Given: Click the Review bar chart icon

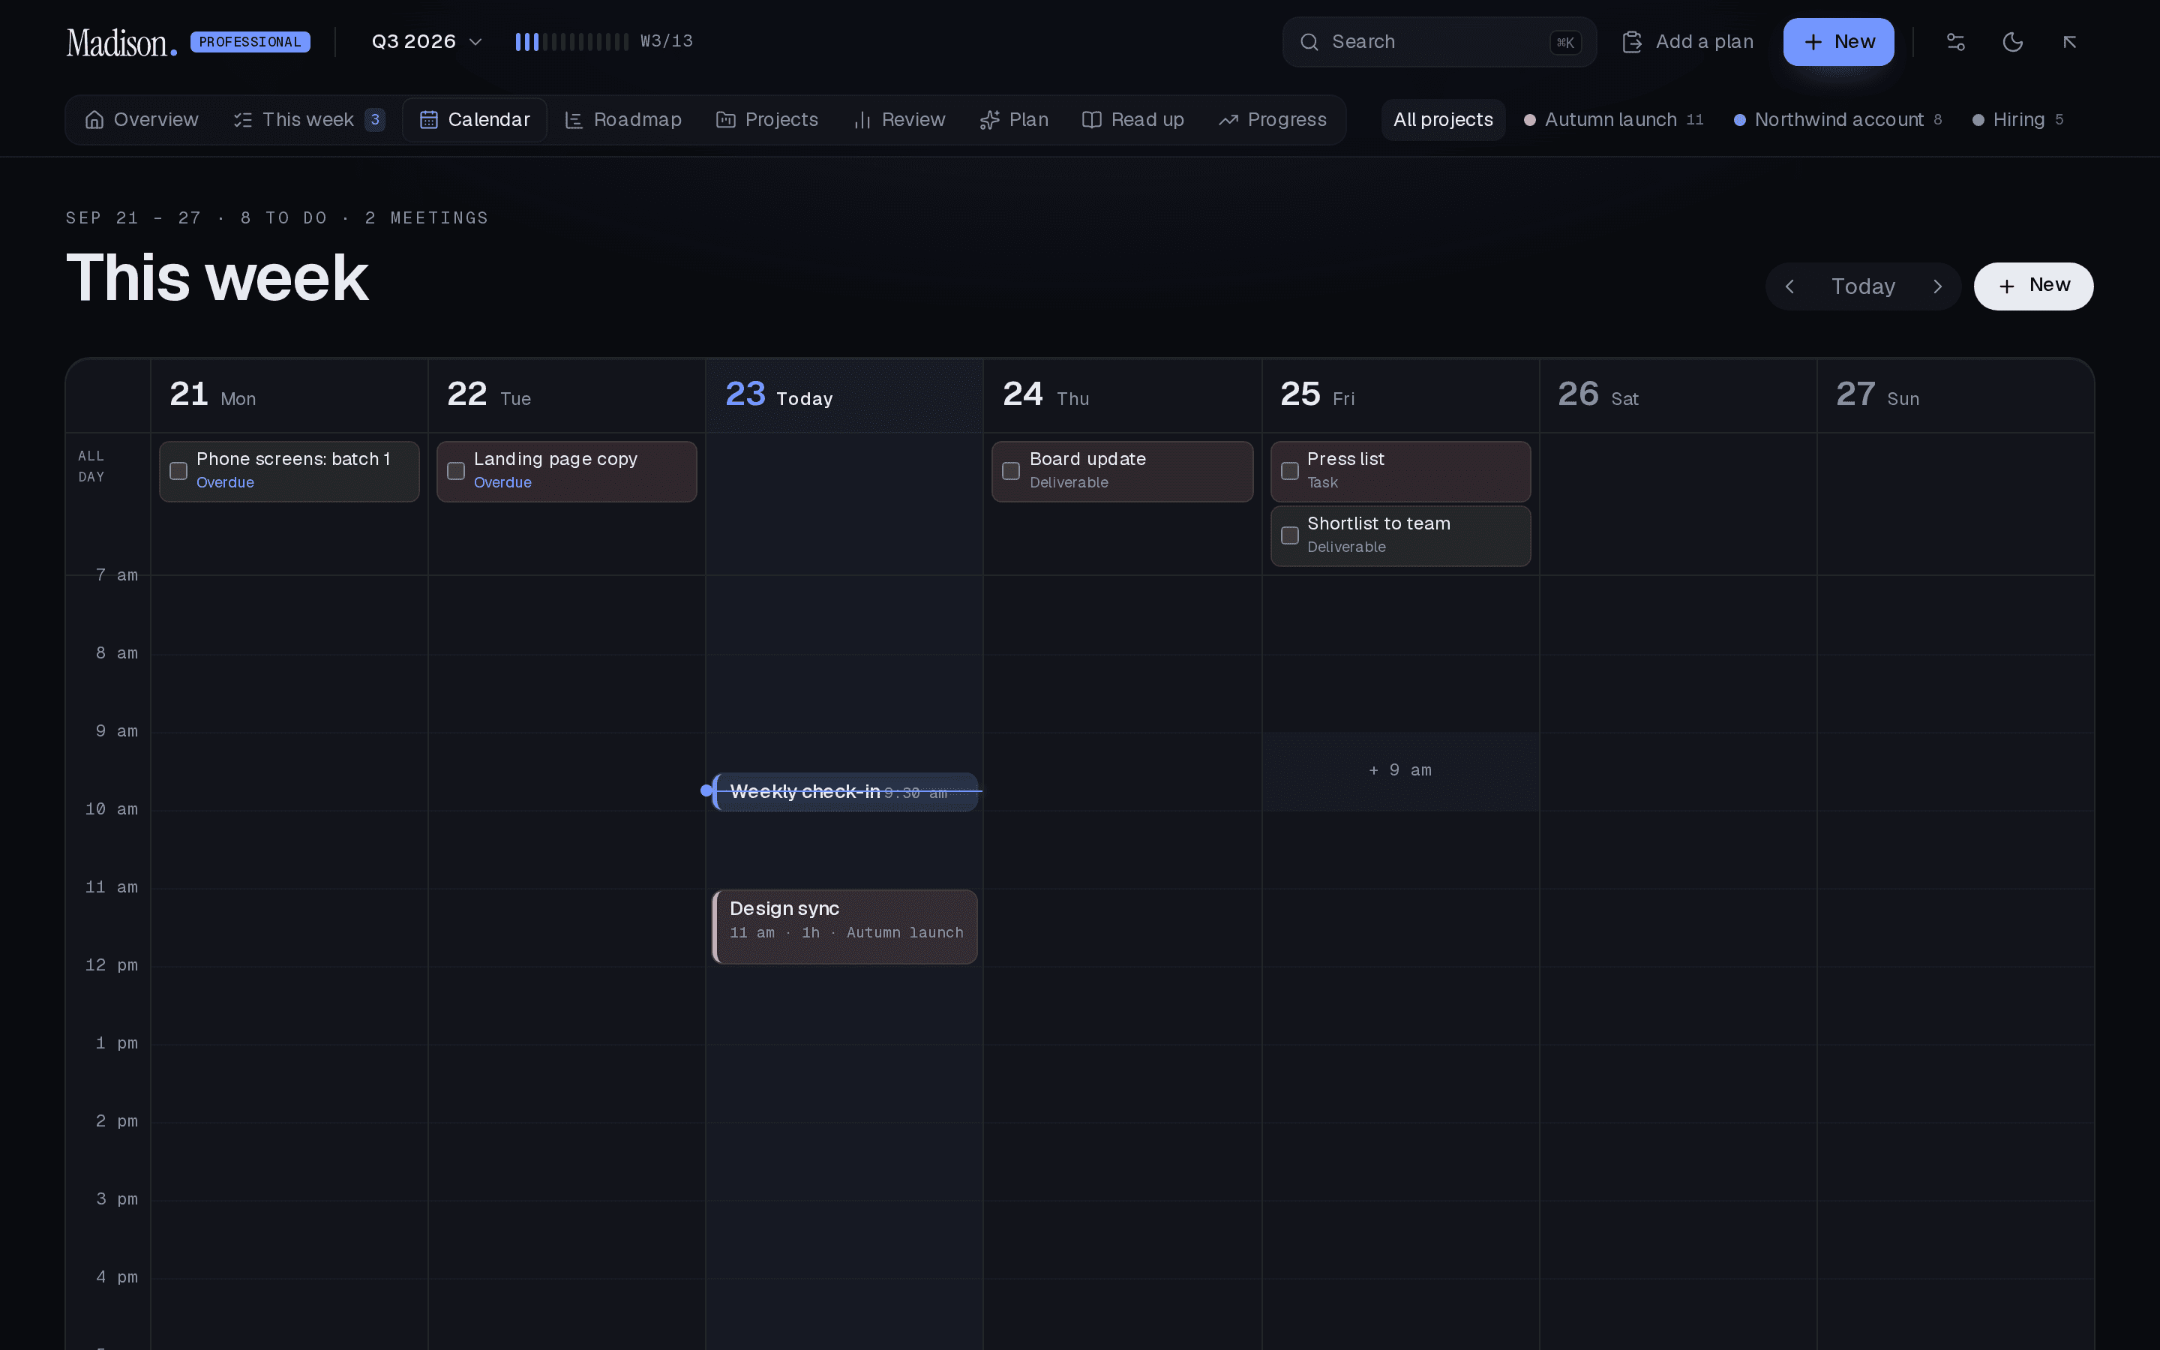Looking at the screenshot, I should pyautogui.click(x=862, y=120).
